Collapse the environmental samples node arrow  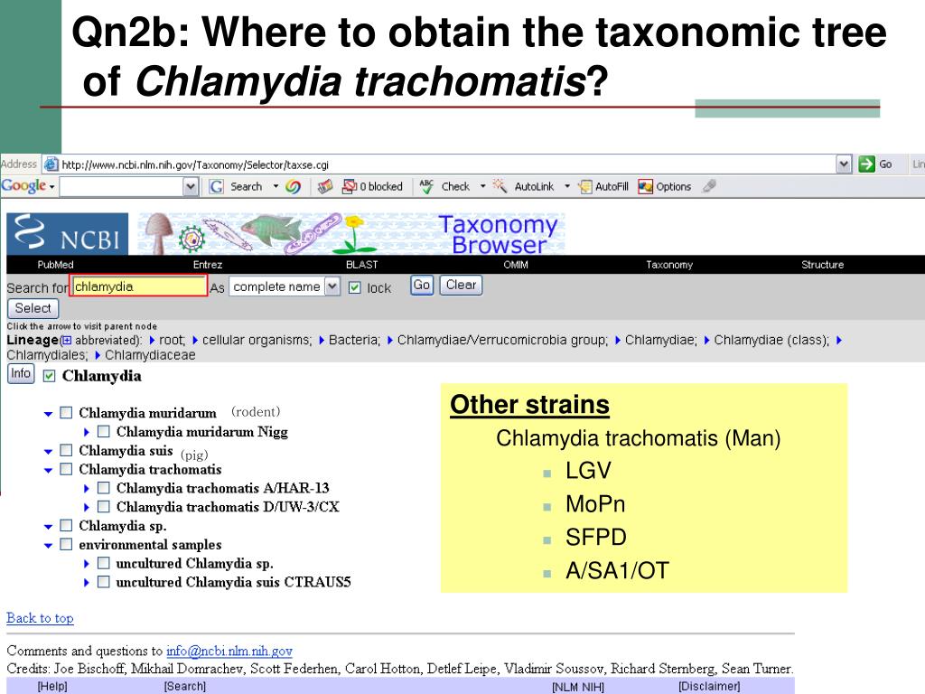(x=49, y=545)
